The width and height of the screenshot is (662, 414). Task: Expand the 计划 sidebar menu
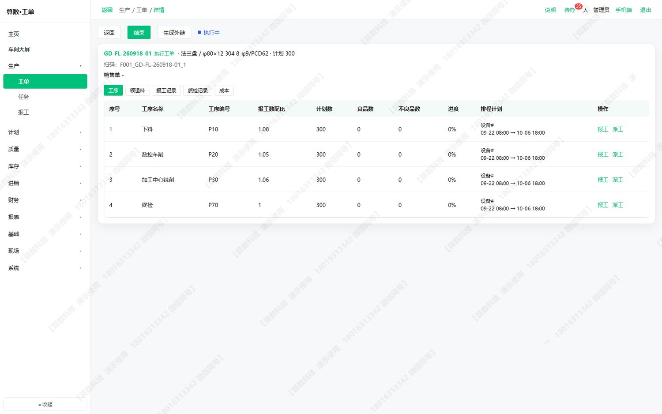pyautogui.click(x=45, y=132)
